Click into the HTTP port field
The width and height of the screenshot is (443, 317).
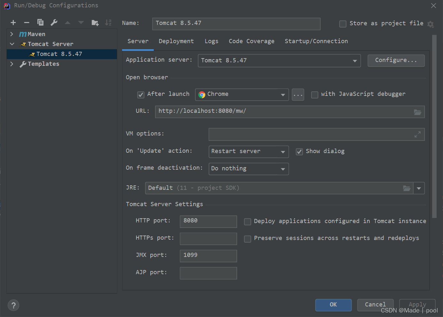click(x=208, y=221)
